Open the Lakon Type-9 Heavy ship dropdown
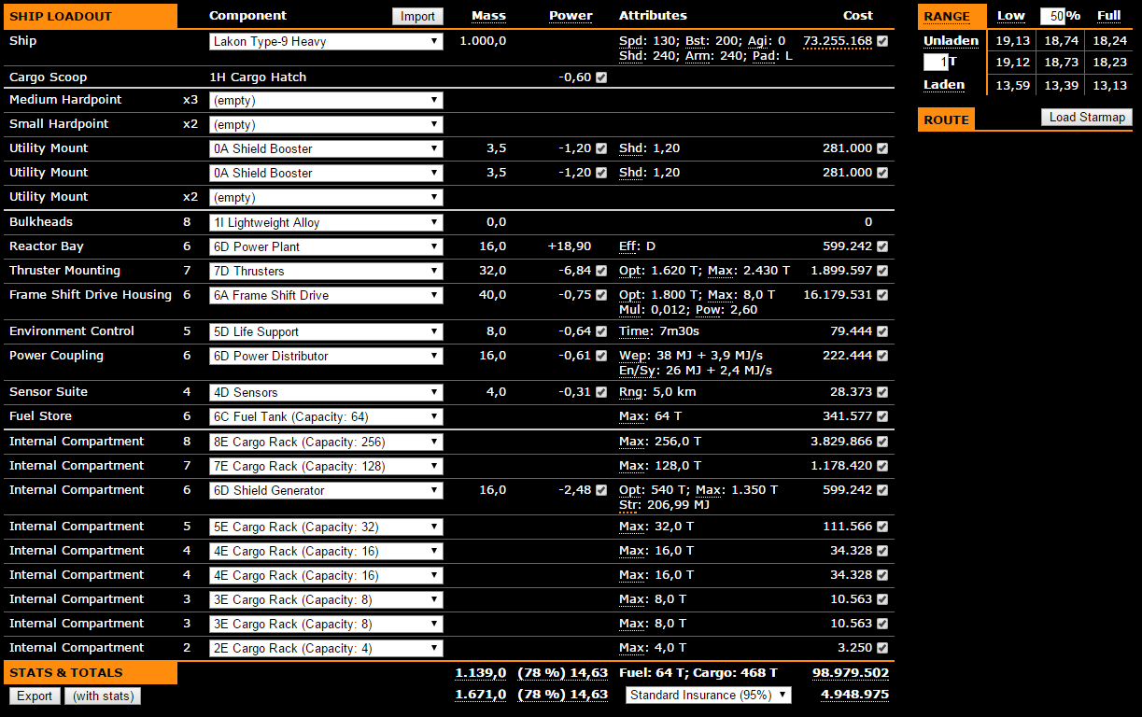 326,41
